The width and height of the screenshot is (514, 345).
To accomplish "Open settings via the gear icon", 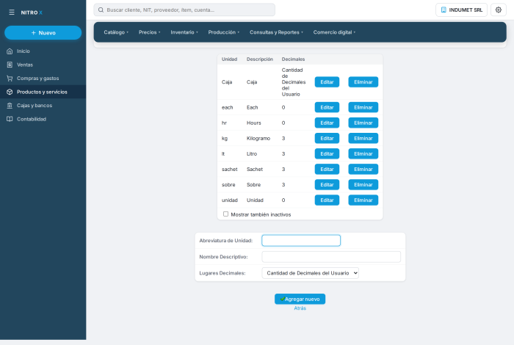I will pos(499,10).
